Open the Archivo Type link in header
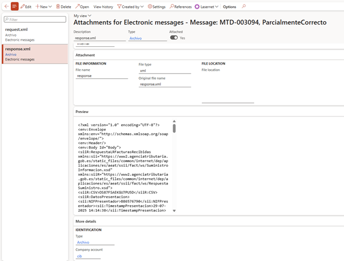This screenshot has height=261, width=344. point(135,38)
